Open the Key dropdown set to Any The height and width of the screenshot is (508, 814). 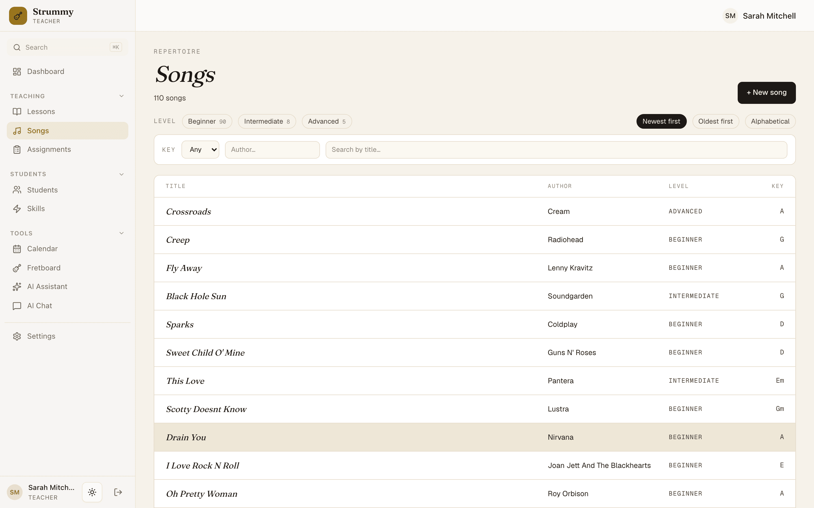200,150
